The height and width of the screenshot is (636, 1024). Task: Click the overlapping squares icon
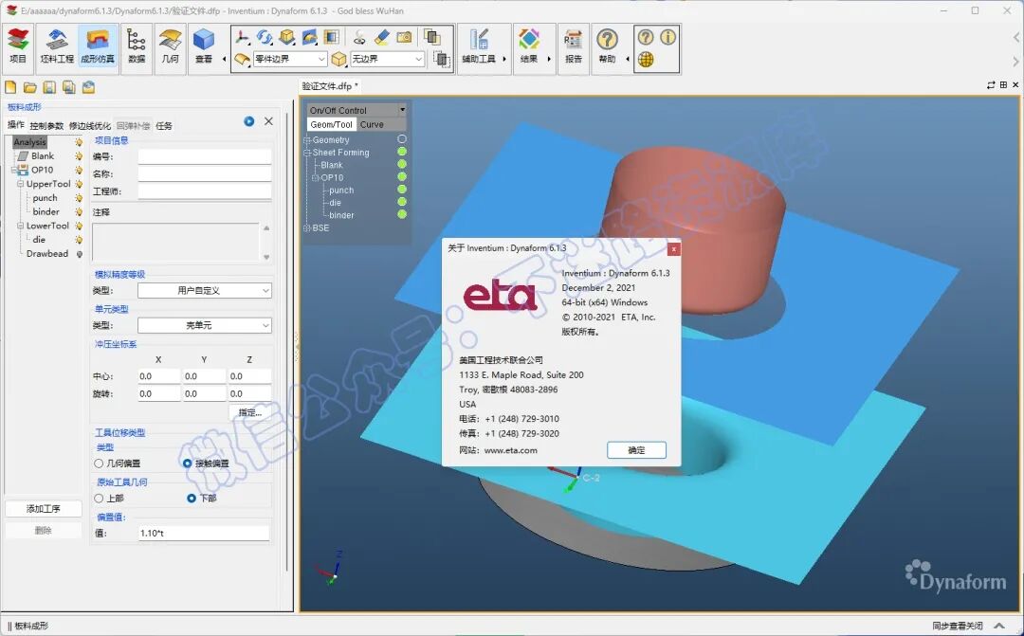[x=431, y=37]
